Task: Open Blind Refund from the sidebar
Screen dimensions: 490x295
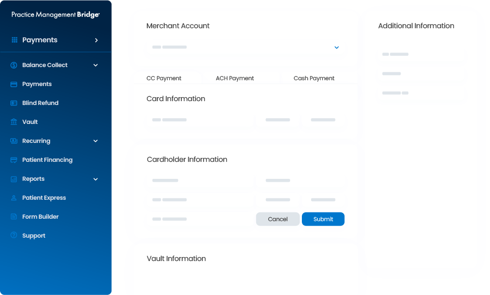Action: (x=14, y=103)
